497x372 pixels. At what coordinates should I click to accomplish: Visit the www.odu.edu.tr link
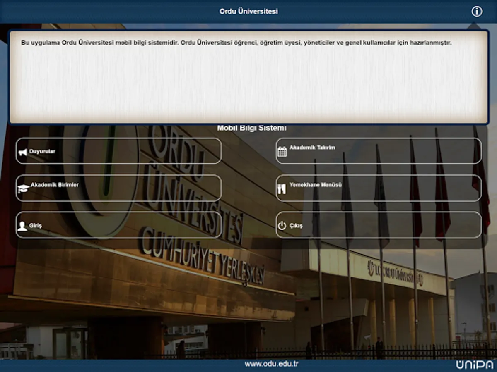coord(271,364)
